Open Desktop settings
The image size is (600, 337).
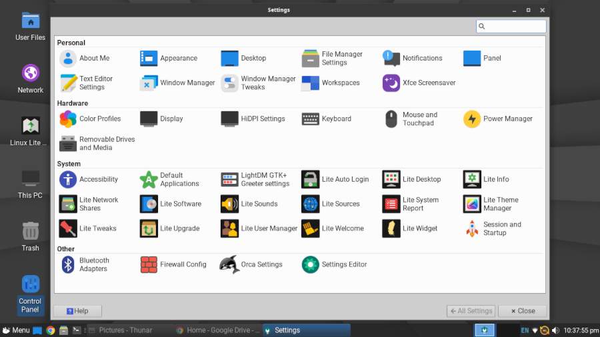[244, 58]
